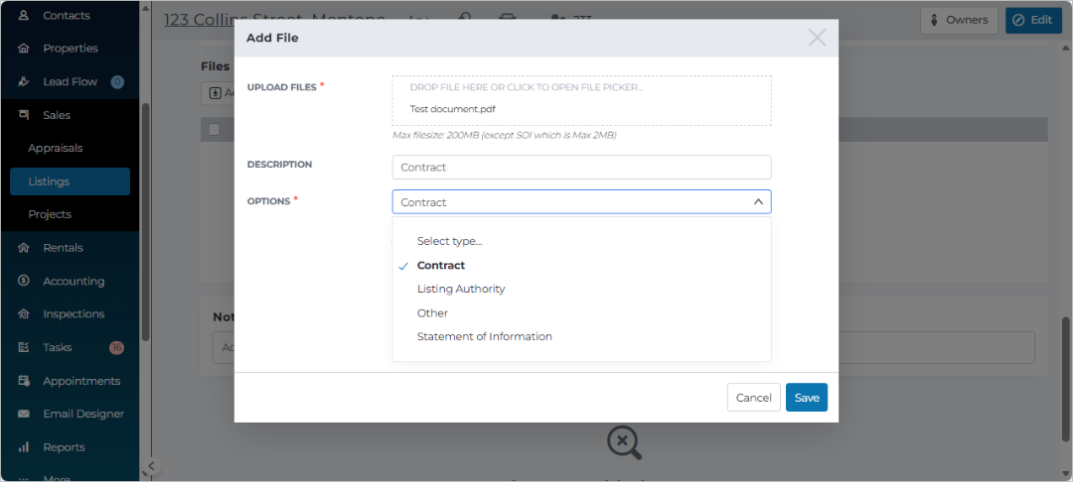Click the Tasks badge showing 16

(x=116, y=347)
